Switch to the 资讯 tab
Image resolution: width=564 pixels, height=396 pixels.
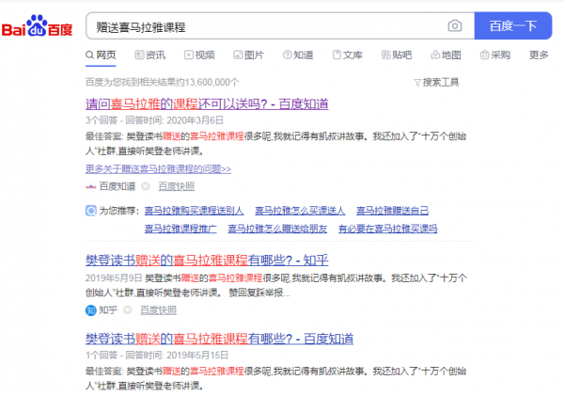click(x=150, y=55)
